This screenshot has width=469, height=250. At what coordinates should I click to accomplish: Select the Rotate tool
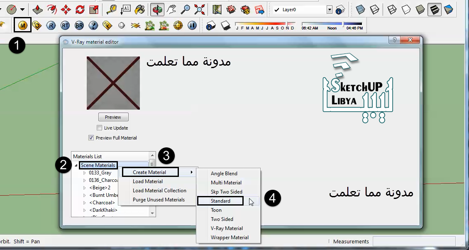pos(80,10)
